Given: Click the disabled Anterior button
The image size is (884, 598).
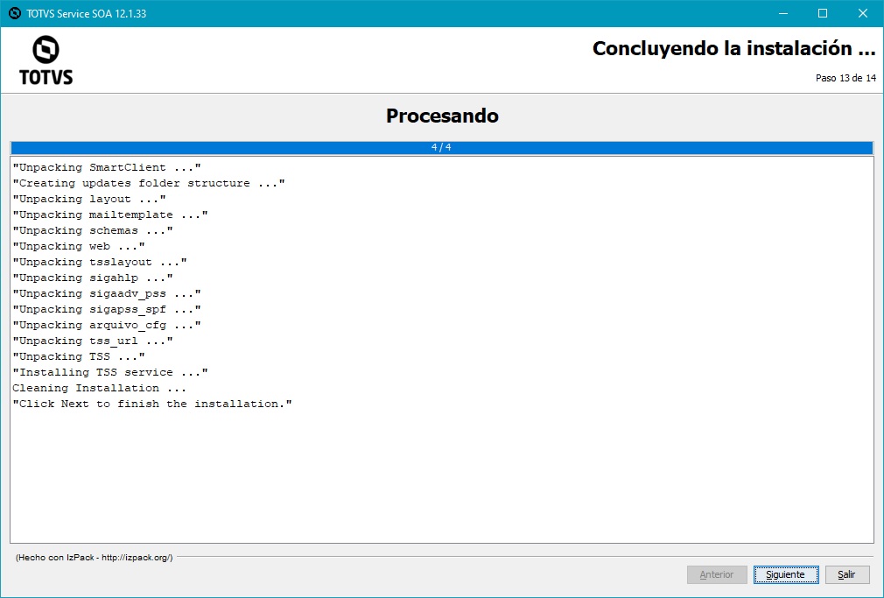Looking at the screenshot, I should (717, 574).
